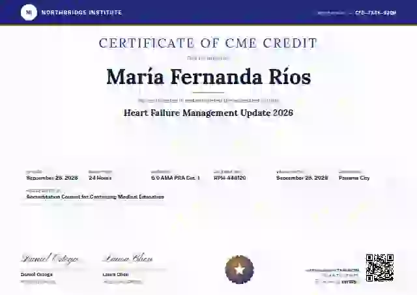Image resolution: width=417 pixels, height=295 pixels.
Task: Click the gold star seal badge
Action: click(x=239, y=270)
